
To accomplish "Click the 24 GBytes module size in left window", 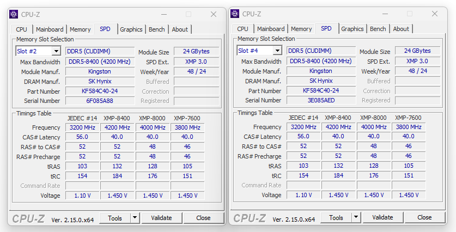I will pos(196,51).
